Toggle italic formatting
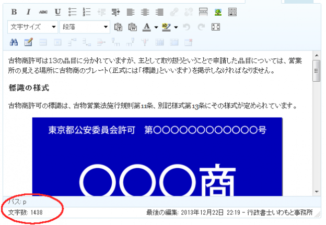This screenshot has width=326, height=225. (x=29, y=12)
